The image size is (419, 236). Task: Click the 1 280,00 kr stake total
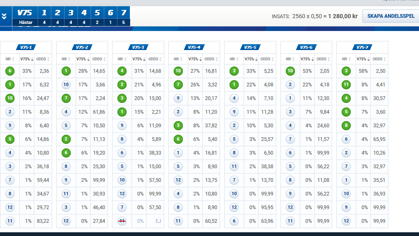click(343, 16)
